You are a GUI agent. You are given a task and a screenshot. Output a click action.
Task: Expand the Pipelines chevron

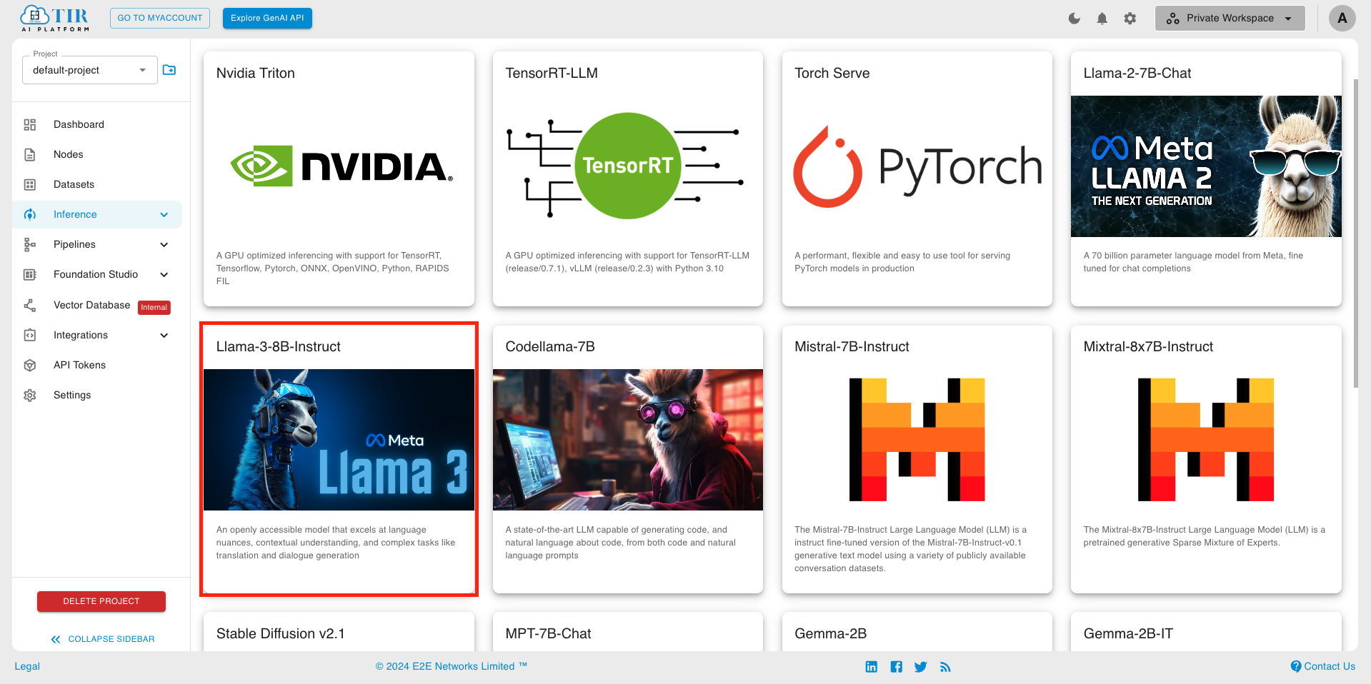click(164, 244)
